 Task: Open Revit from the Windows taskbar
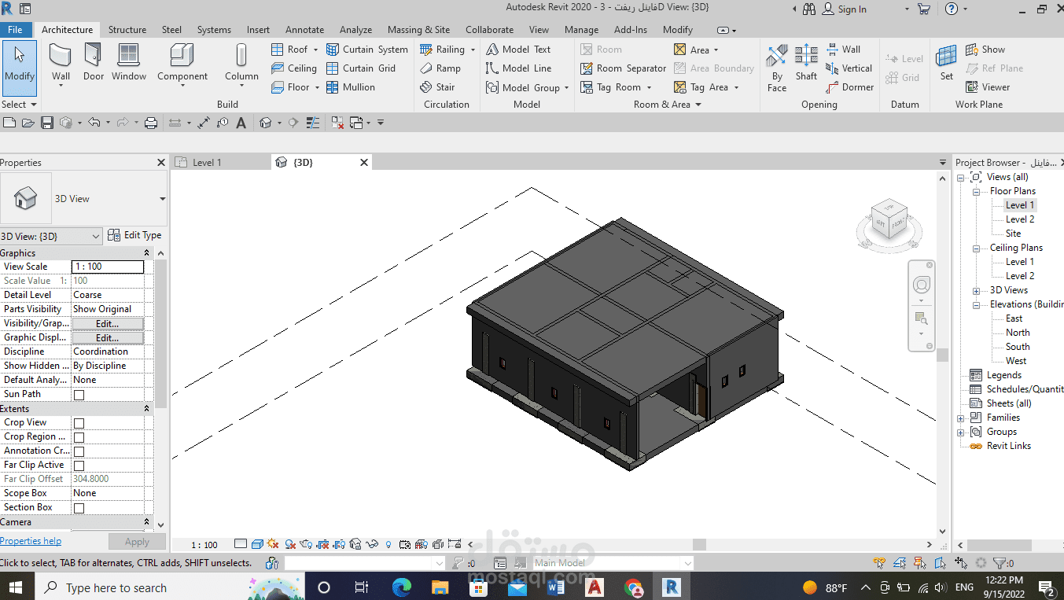[x=671, y=587]
